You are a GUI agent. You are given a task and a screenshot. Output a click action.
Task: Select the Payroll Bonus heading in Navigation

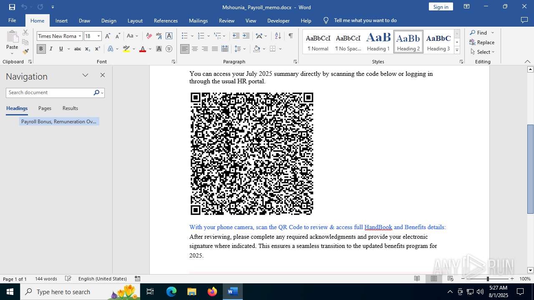pyautogui.click(x=59, y=122)
